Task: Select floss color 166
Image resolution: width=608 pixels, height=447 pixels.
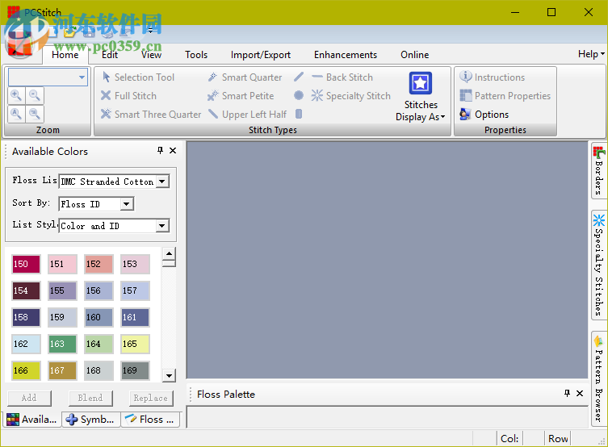Action: click(x=26, y=370)
